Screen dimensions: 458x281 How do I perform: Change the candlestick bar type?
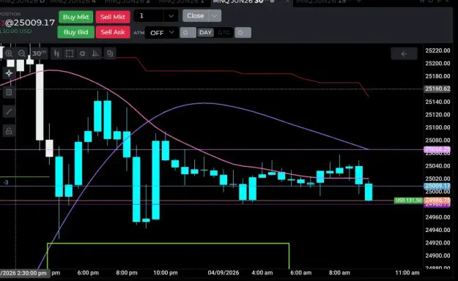(56, 53)
